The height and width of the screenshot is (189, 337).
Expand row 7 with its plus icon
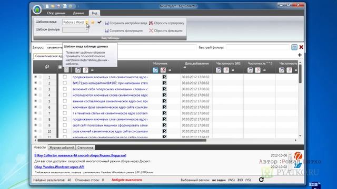pyautogui.click(x=36, y=113)
